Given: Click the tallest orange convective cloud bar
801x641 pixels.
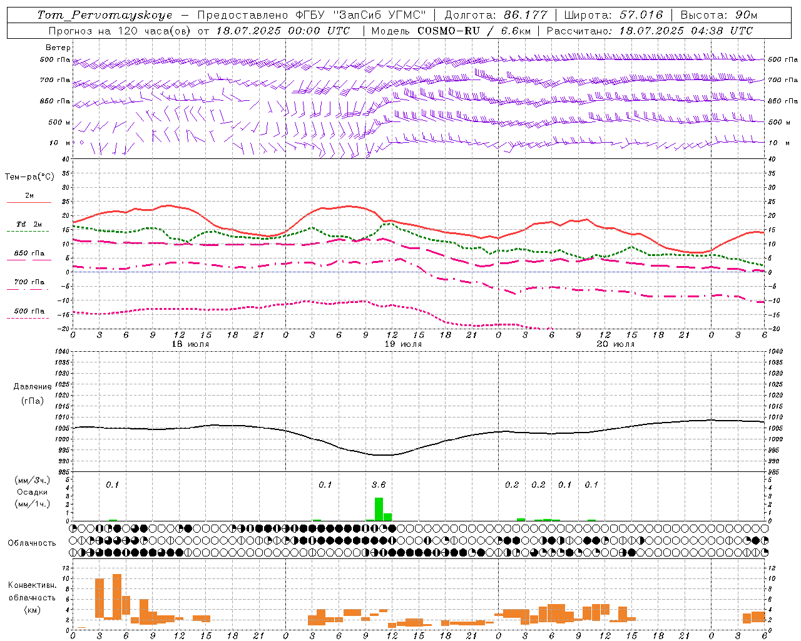Looking at the screenshot, I should (x=117, y=597).
